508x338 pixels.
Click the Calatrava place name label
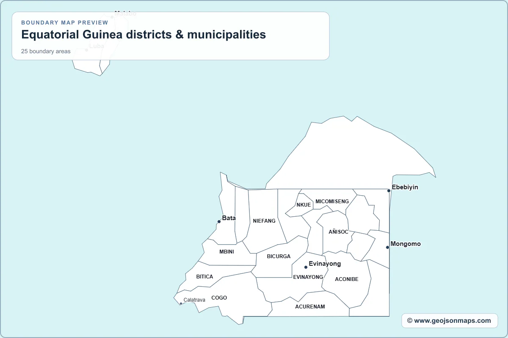194,300
